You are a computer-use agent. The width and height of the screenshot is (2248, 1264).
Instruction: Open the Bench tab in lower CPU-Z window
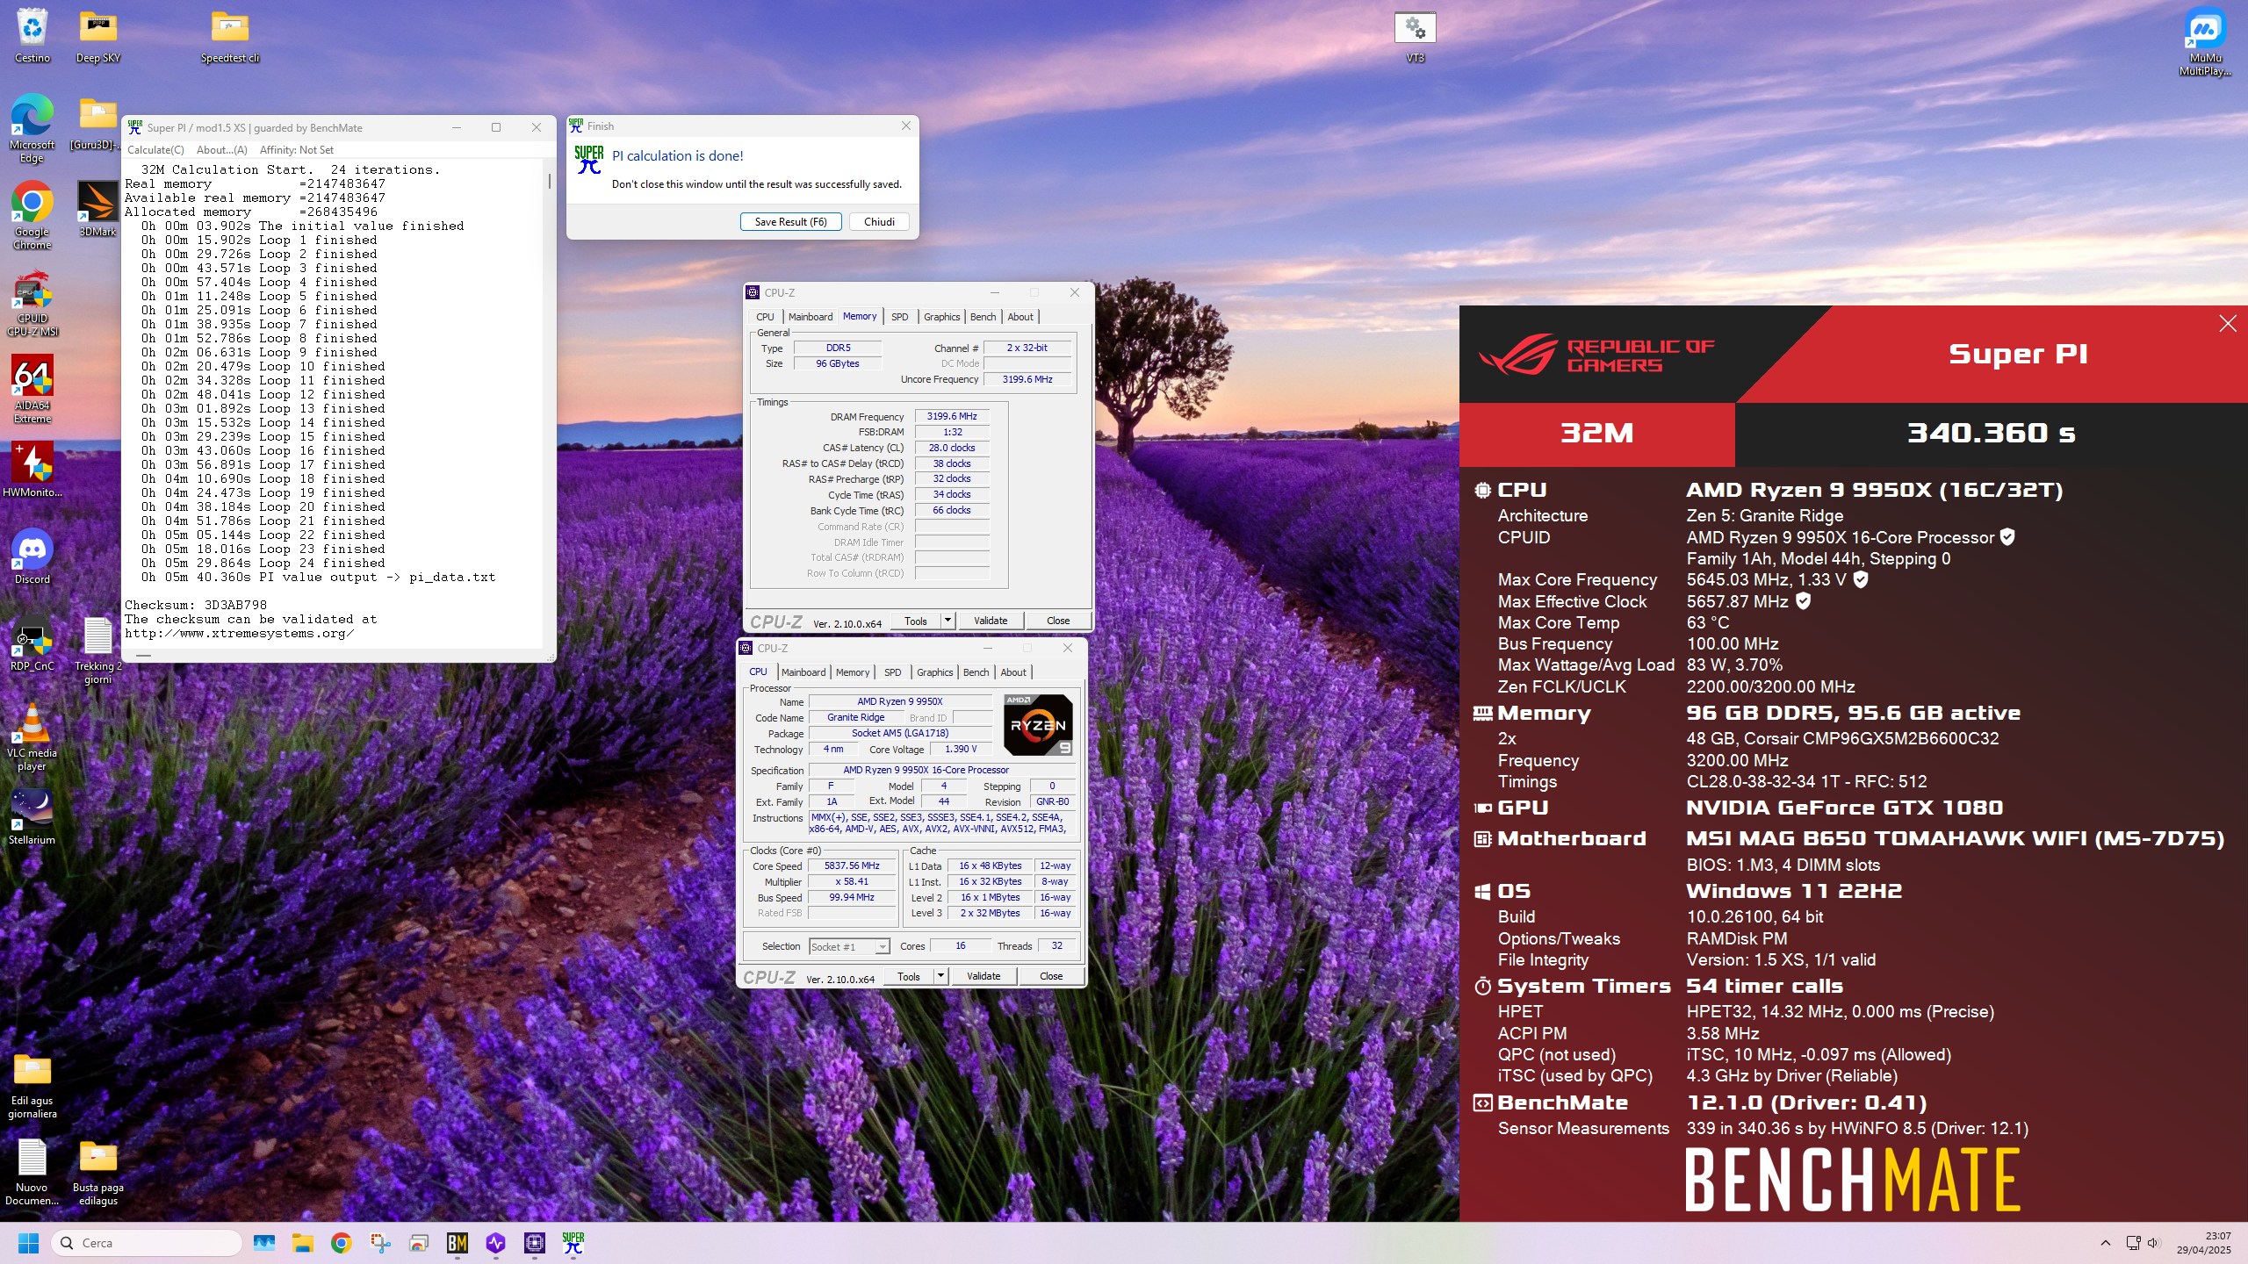[x=976, y=672]
